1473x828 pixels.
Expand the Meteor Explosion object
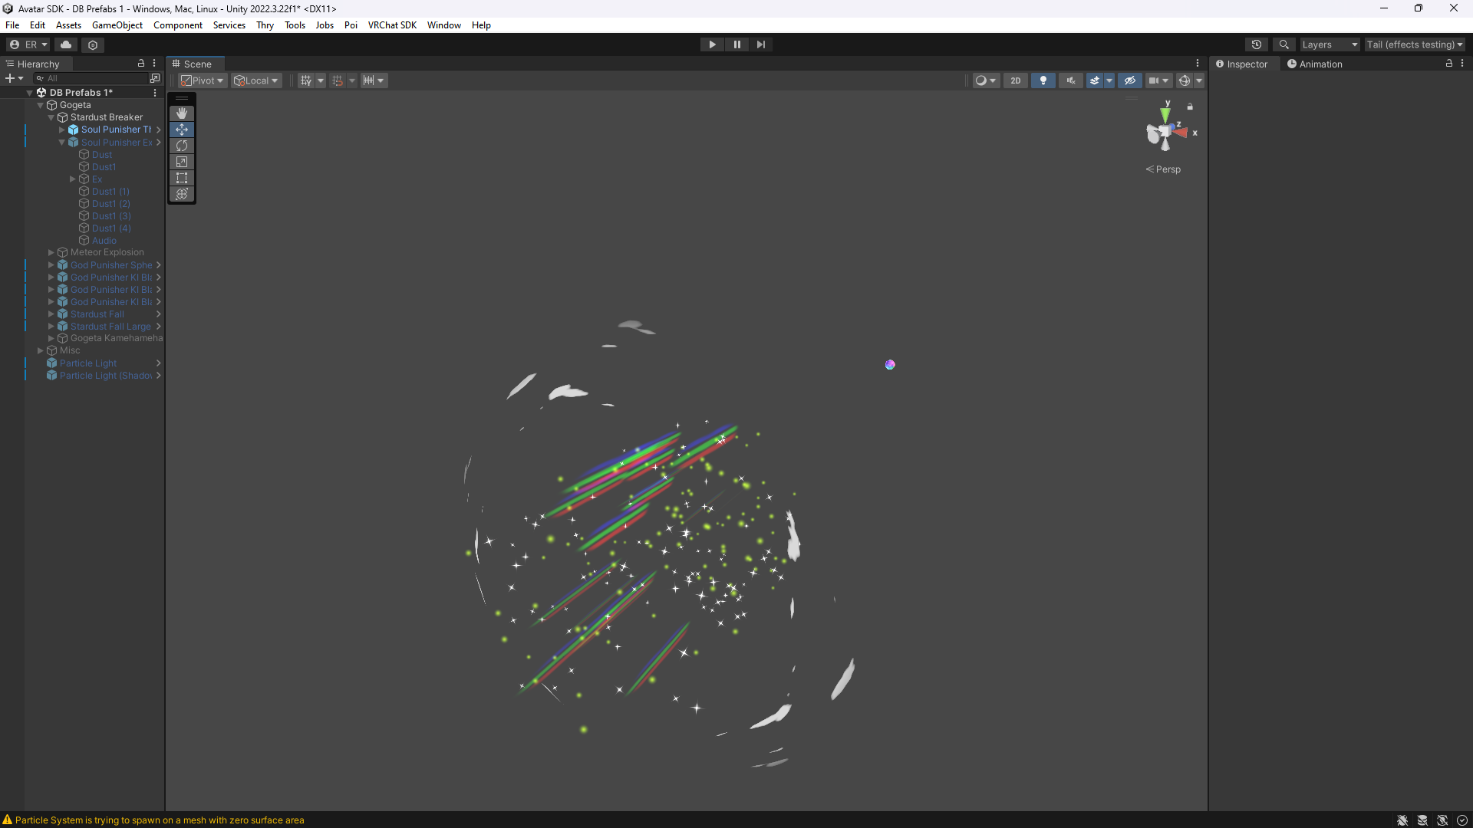click(x=51, y=252)
